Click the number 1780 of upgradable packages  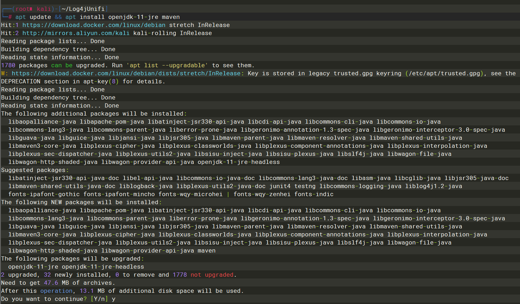click(8, 65)
